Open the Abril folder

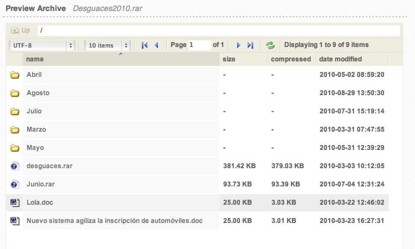pyautogui.click(x=34, y=75)
